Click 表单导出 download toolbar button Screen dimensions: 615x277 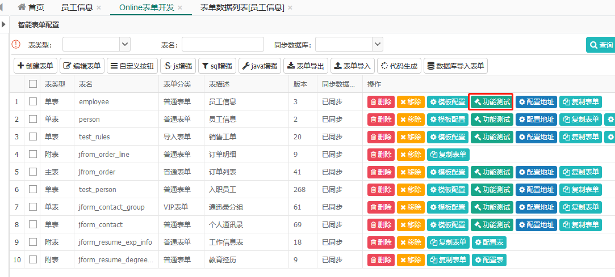tap(306, 66)
